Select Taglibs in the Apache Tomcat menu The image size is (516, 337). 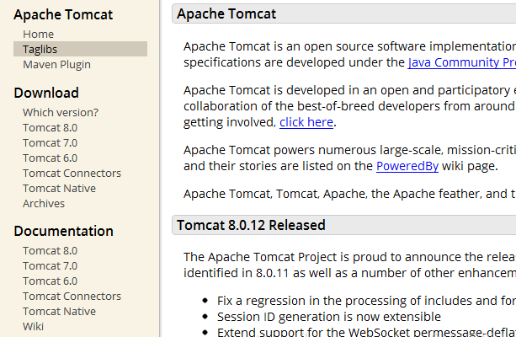[40, 49]
